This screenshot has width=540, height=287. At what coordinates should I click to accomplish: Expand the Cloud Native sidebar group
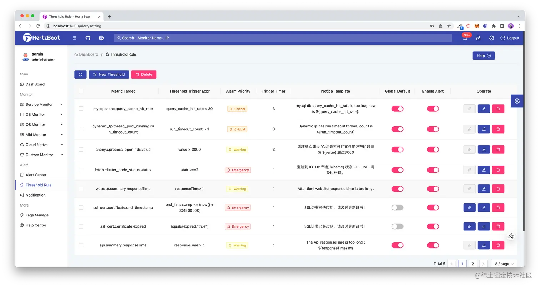point(41,145)
